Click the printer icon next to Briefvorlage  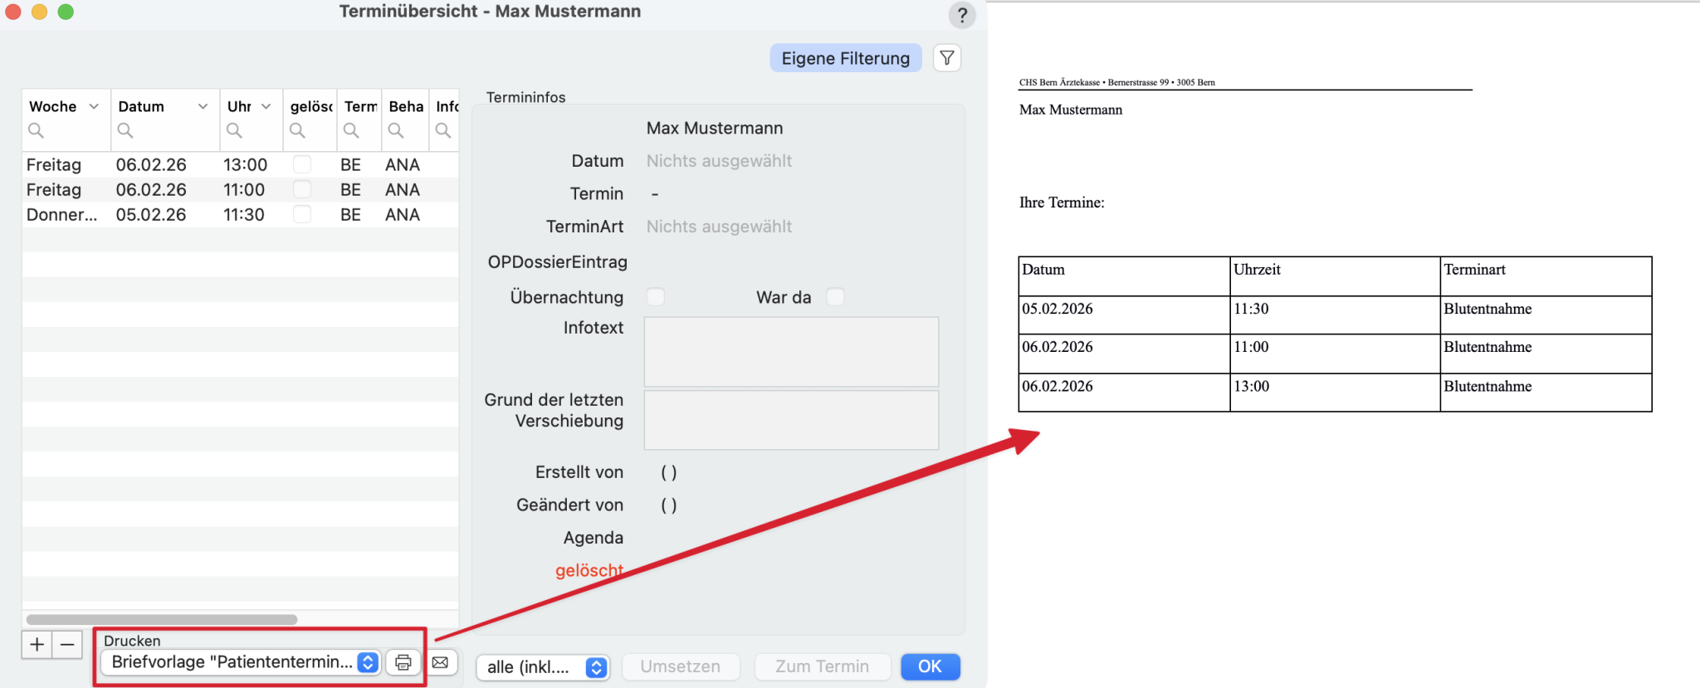(x=403, y=662)
